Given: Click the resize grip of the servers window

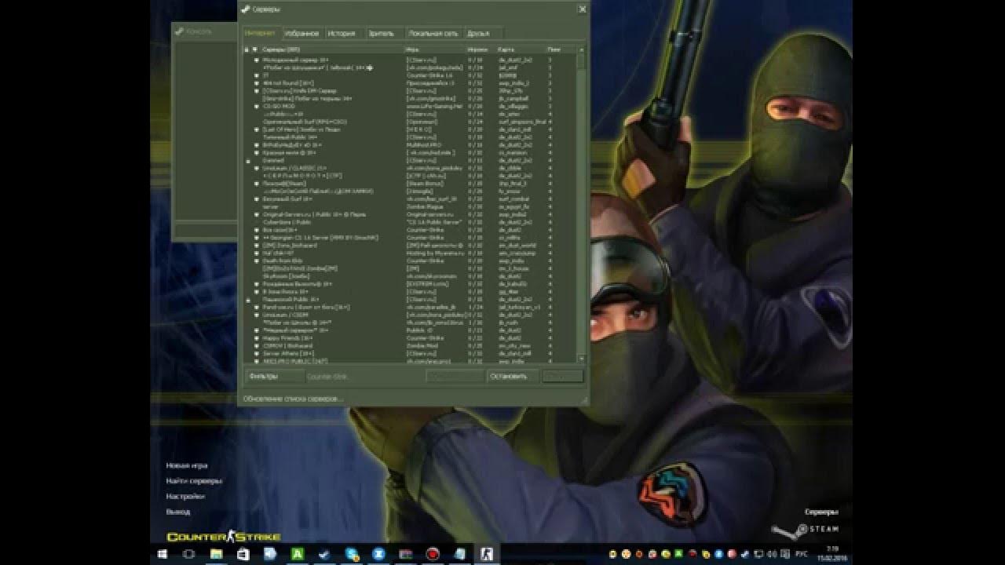Looking at the screenshot, I should [584, 401].
